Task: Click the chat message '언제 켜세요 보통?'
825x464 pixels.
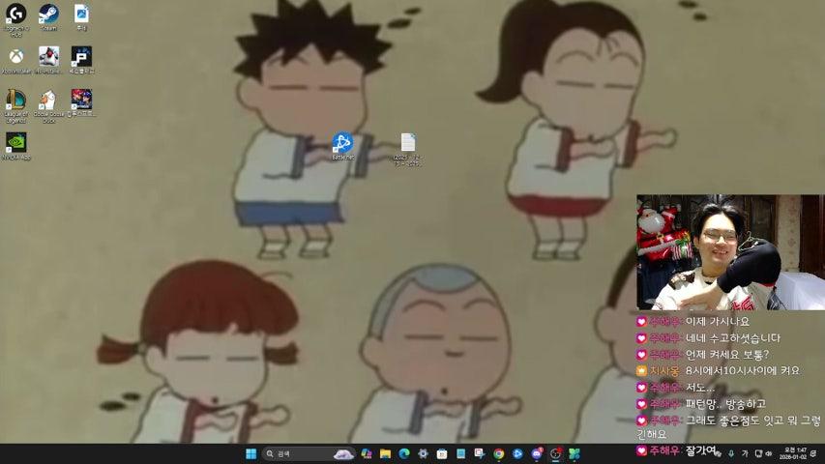Action: point(727,355)
